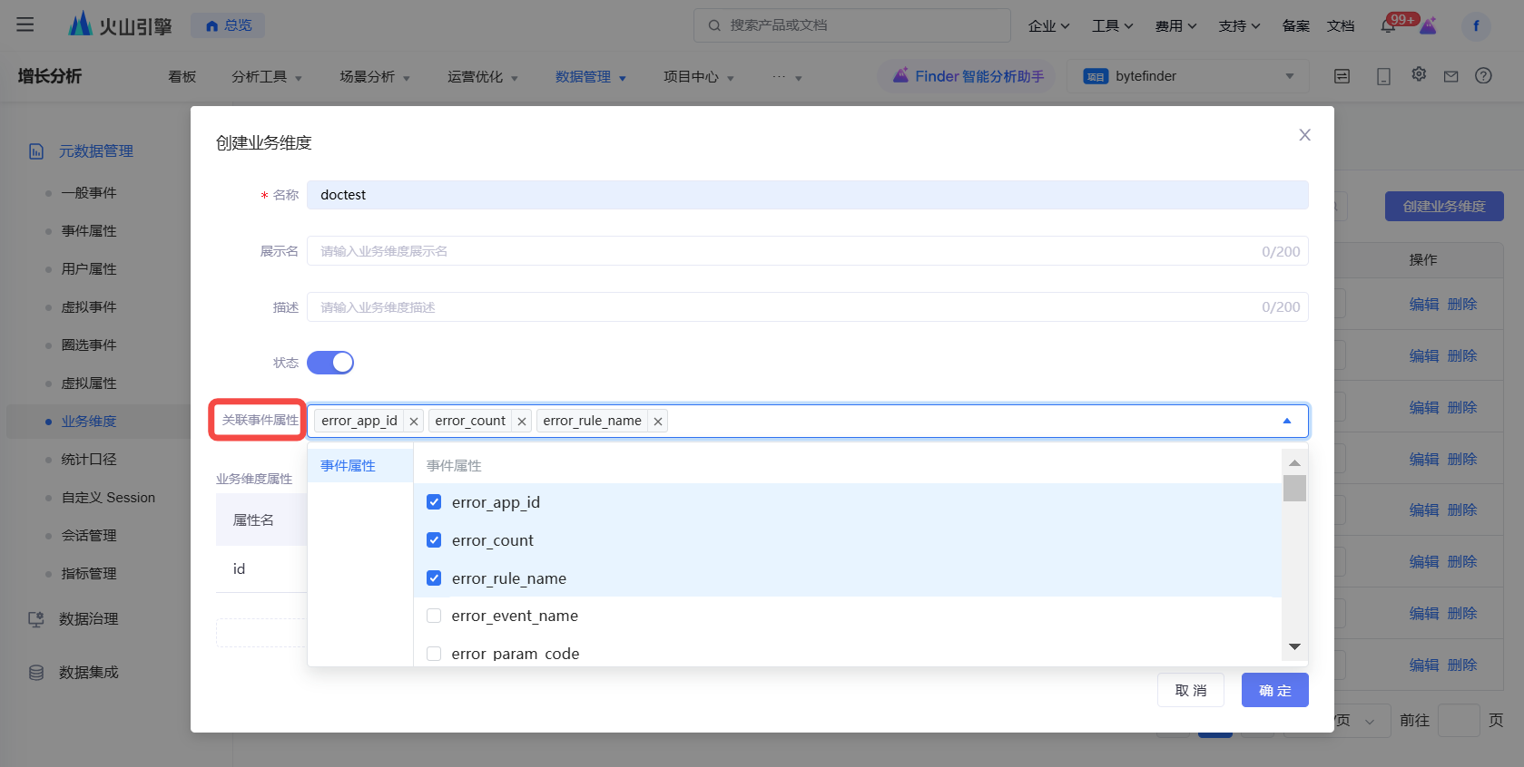The width and height of the screenshot is (1524, 767).
Task: Go to 事件属性 in the sidebar
Action: pos(89,231)
